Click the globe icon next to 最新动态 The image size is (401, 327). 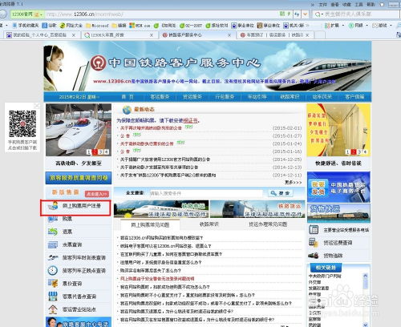point(127,109)
